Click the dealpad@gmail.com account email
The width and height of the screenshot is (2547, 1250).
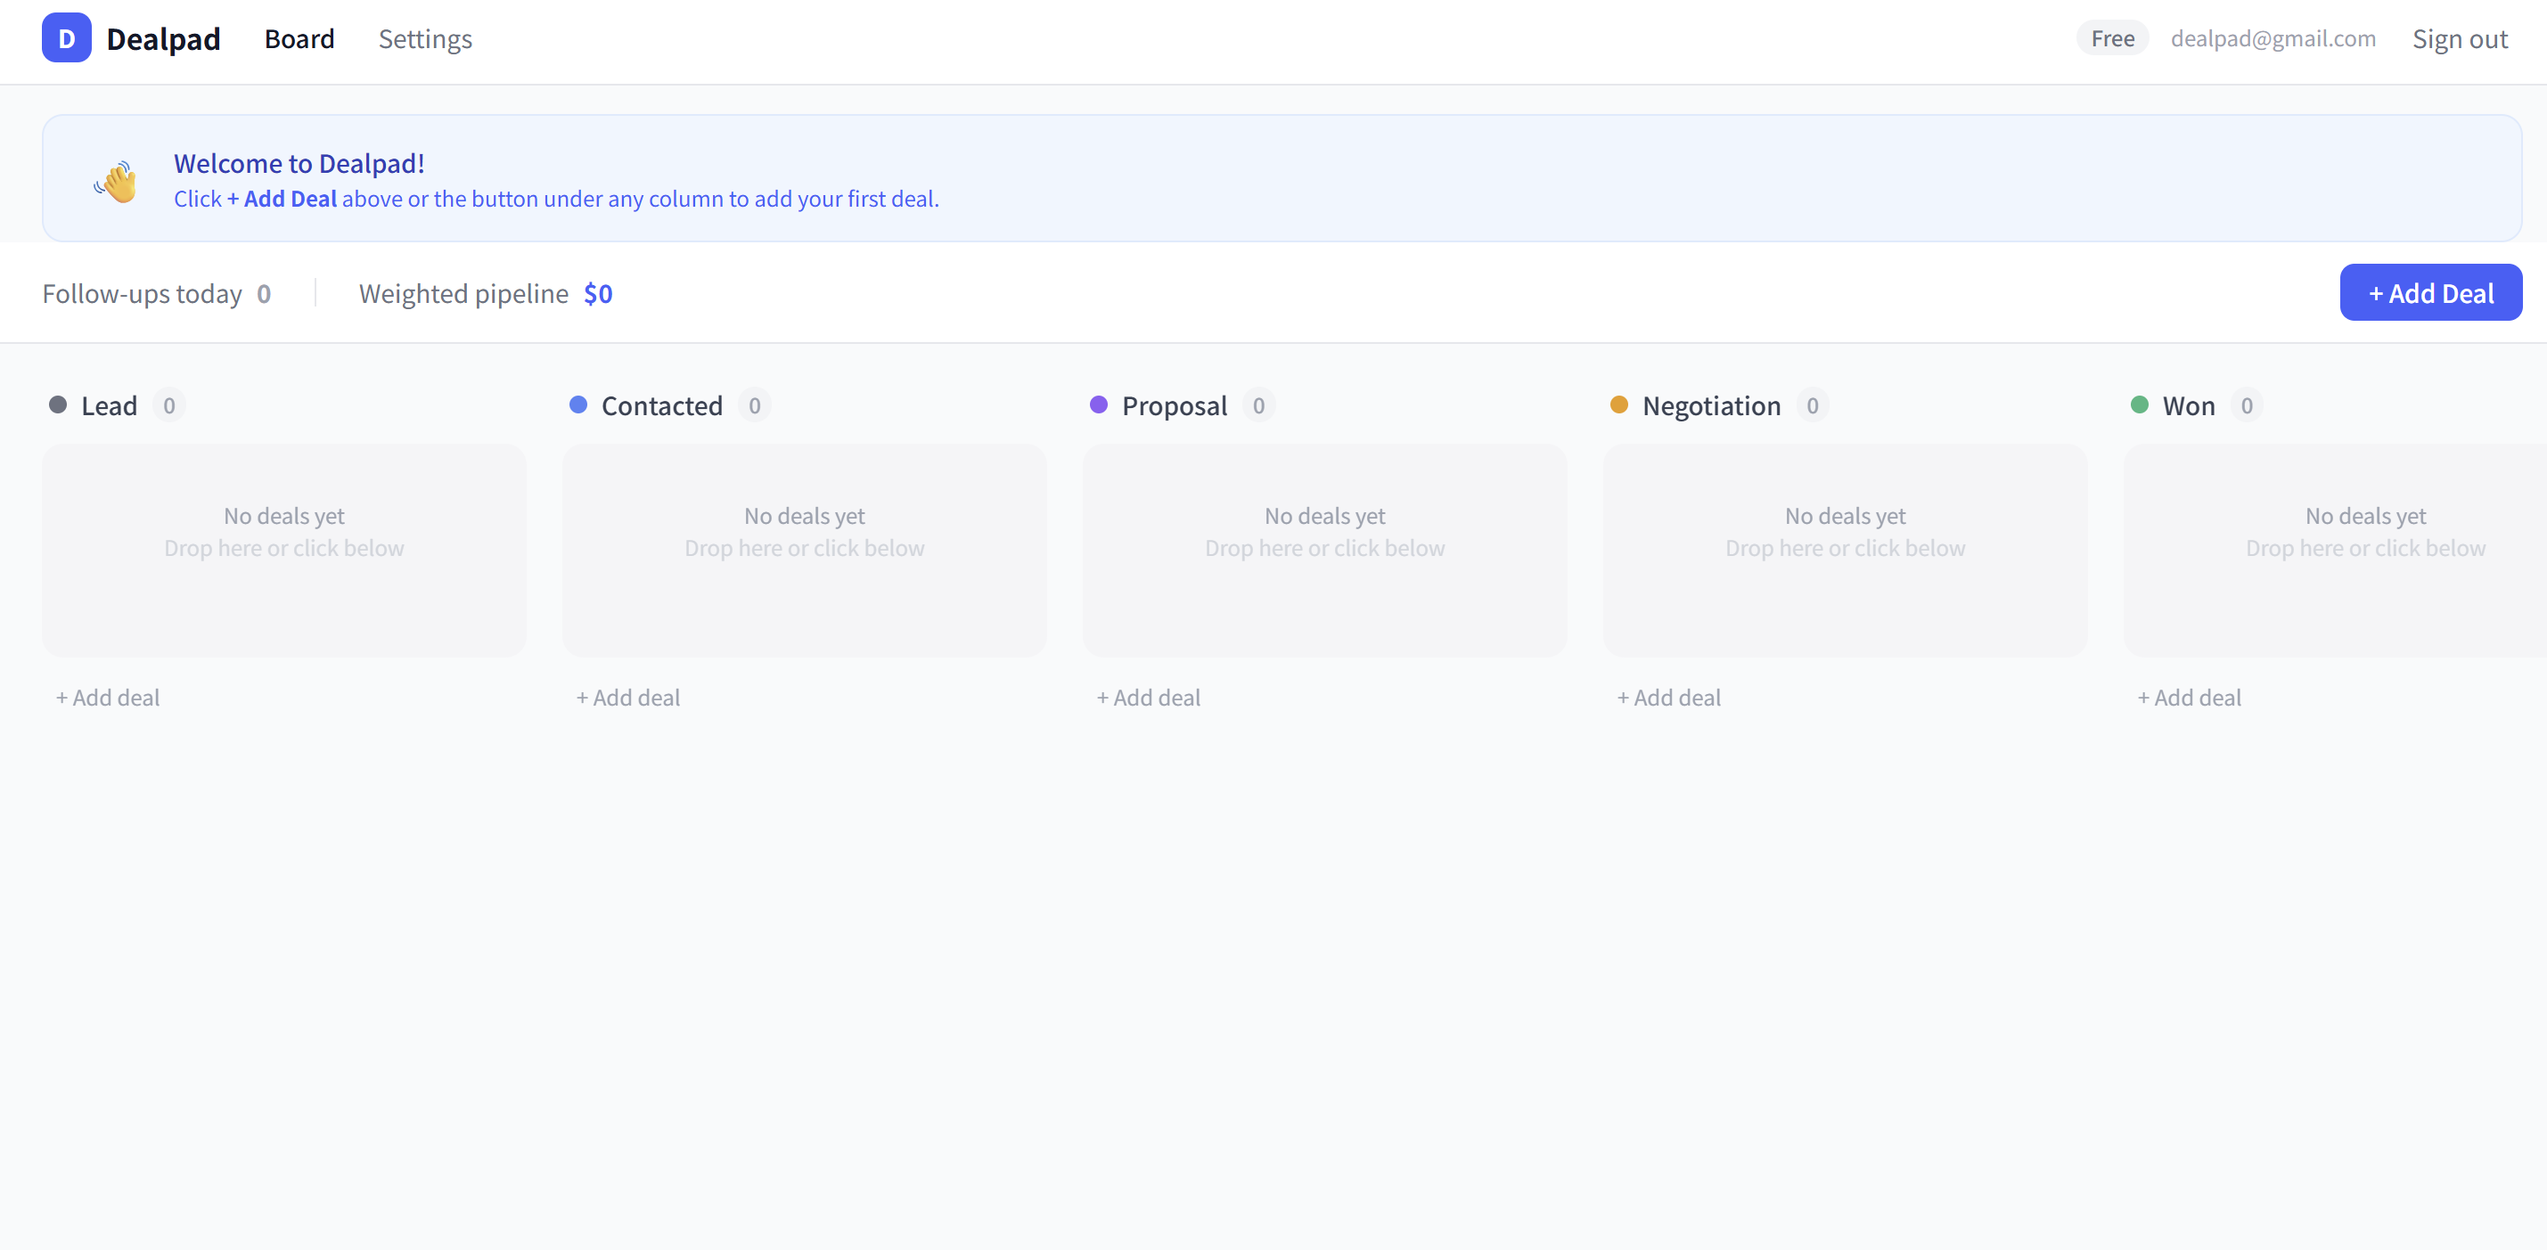2273,38
